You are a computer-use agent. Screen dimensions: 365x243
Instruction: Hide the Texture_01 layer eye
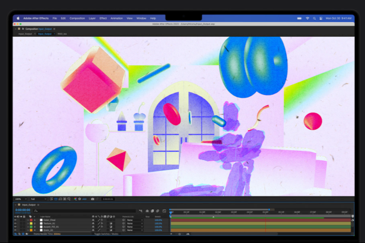tap(16, 223)
